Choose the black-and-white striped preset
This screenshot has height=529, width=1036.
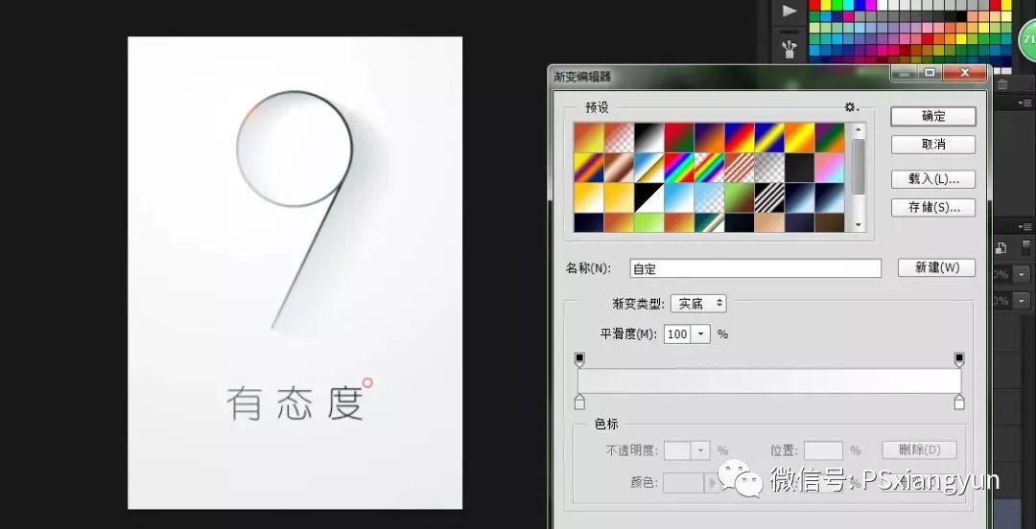tap(769, 197)
